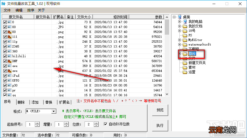Switch to the 扩展名 tab
This screenshot has width=247, height=138.
(x=64, y=102)
